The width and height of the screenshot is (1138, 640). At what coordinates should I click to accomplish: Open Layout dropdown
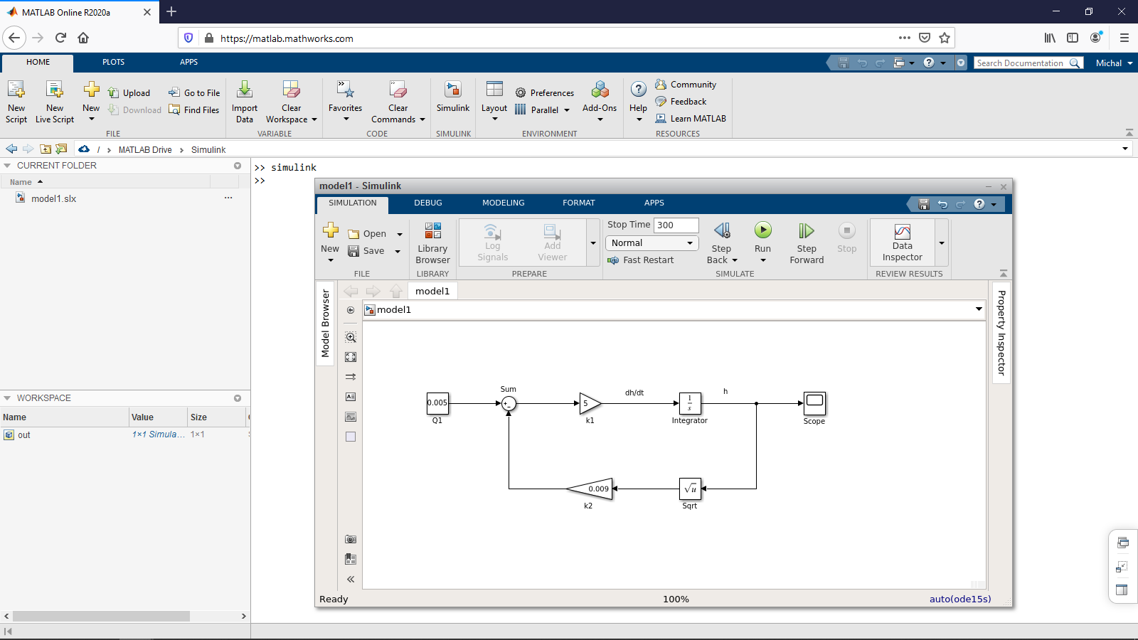pos(494,102)
